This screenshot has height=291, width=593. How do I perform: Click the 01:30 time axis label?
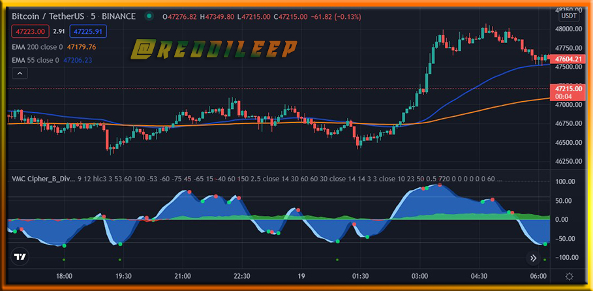(x=360, y=276)
